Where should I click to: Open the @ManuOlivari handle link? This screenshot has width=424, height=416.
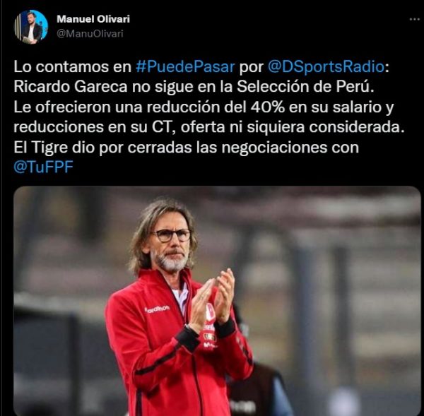point(90,33)
